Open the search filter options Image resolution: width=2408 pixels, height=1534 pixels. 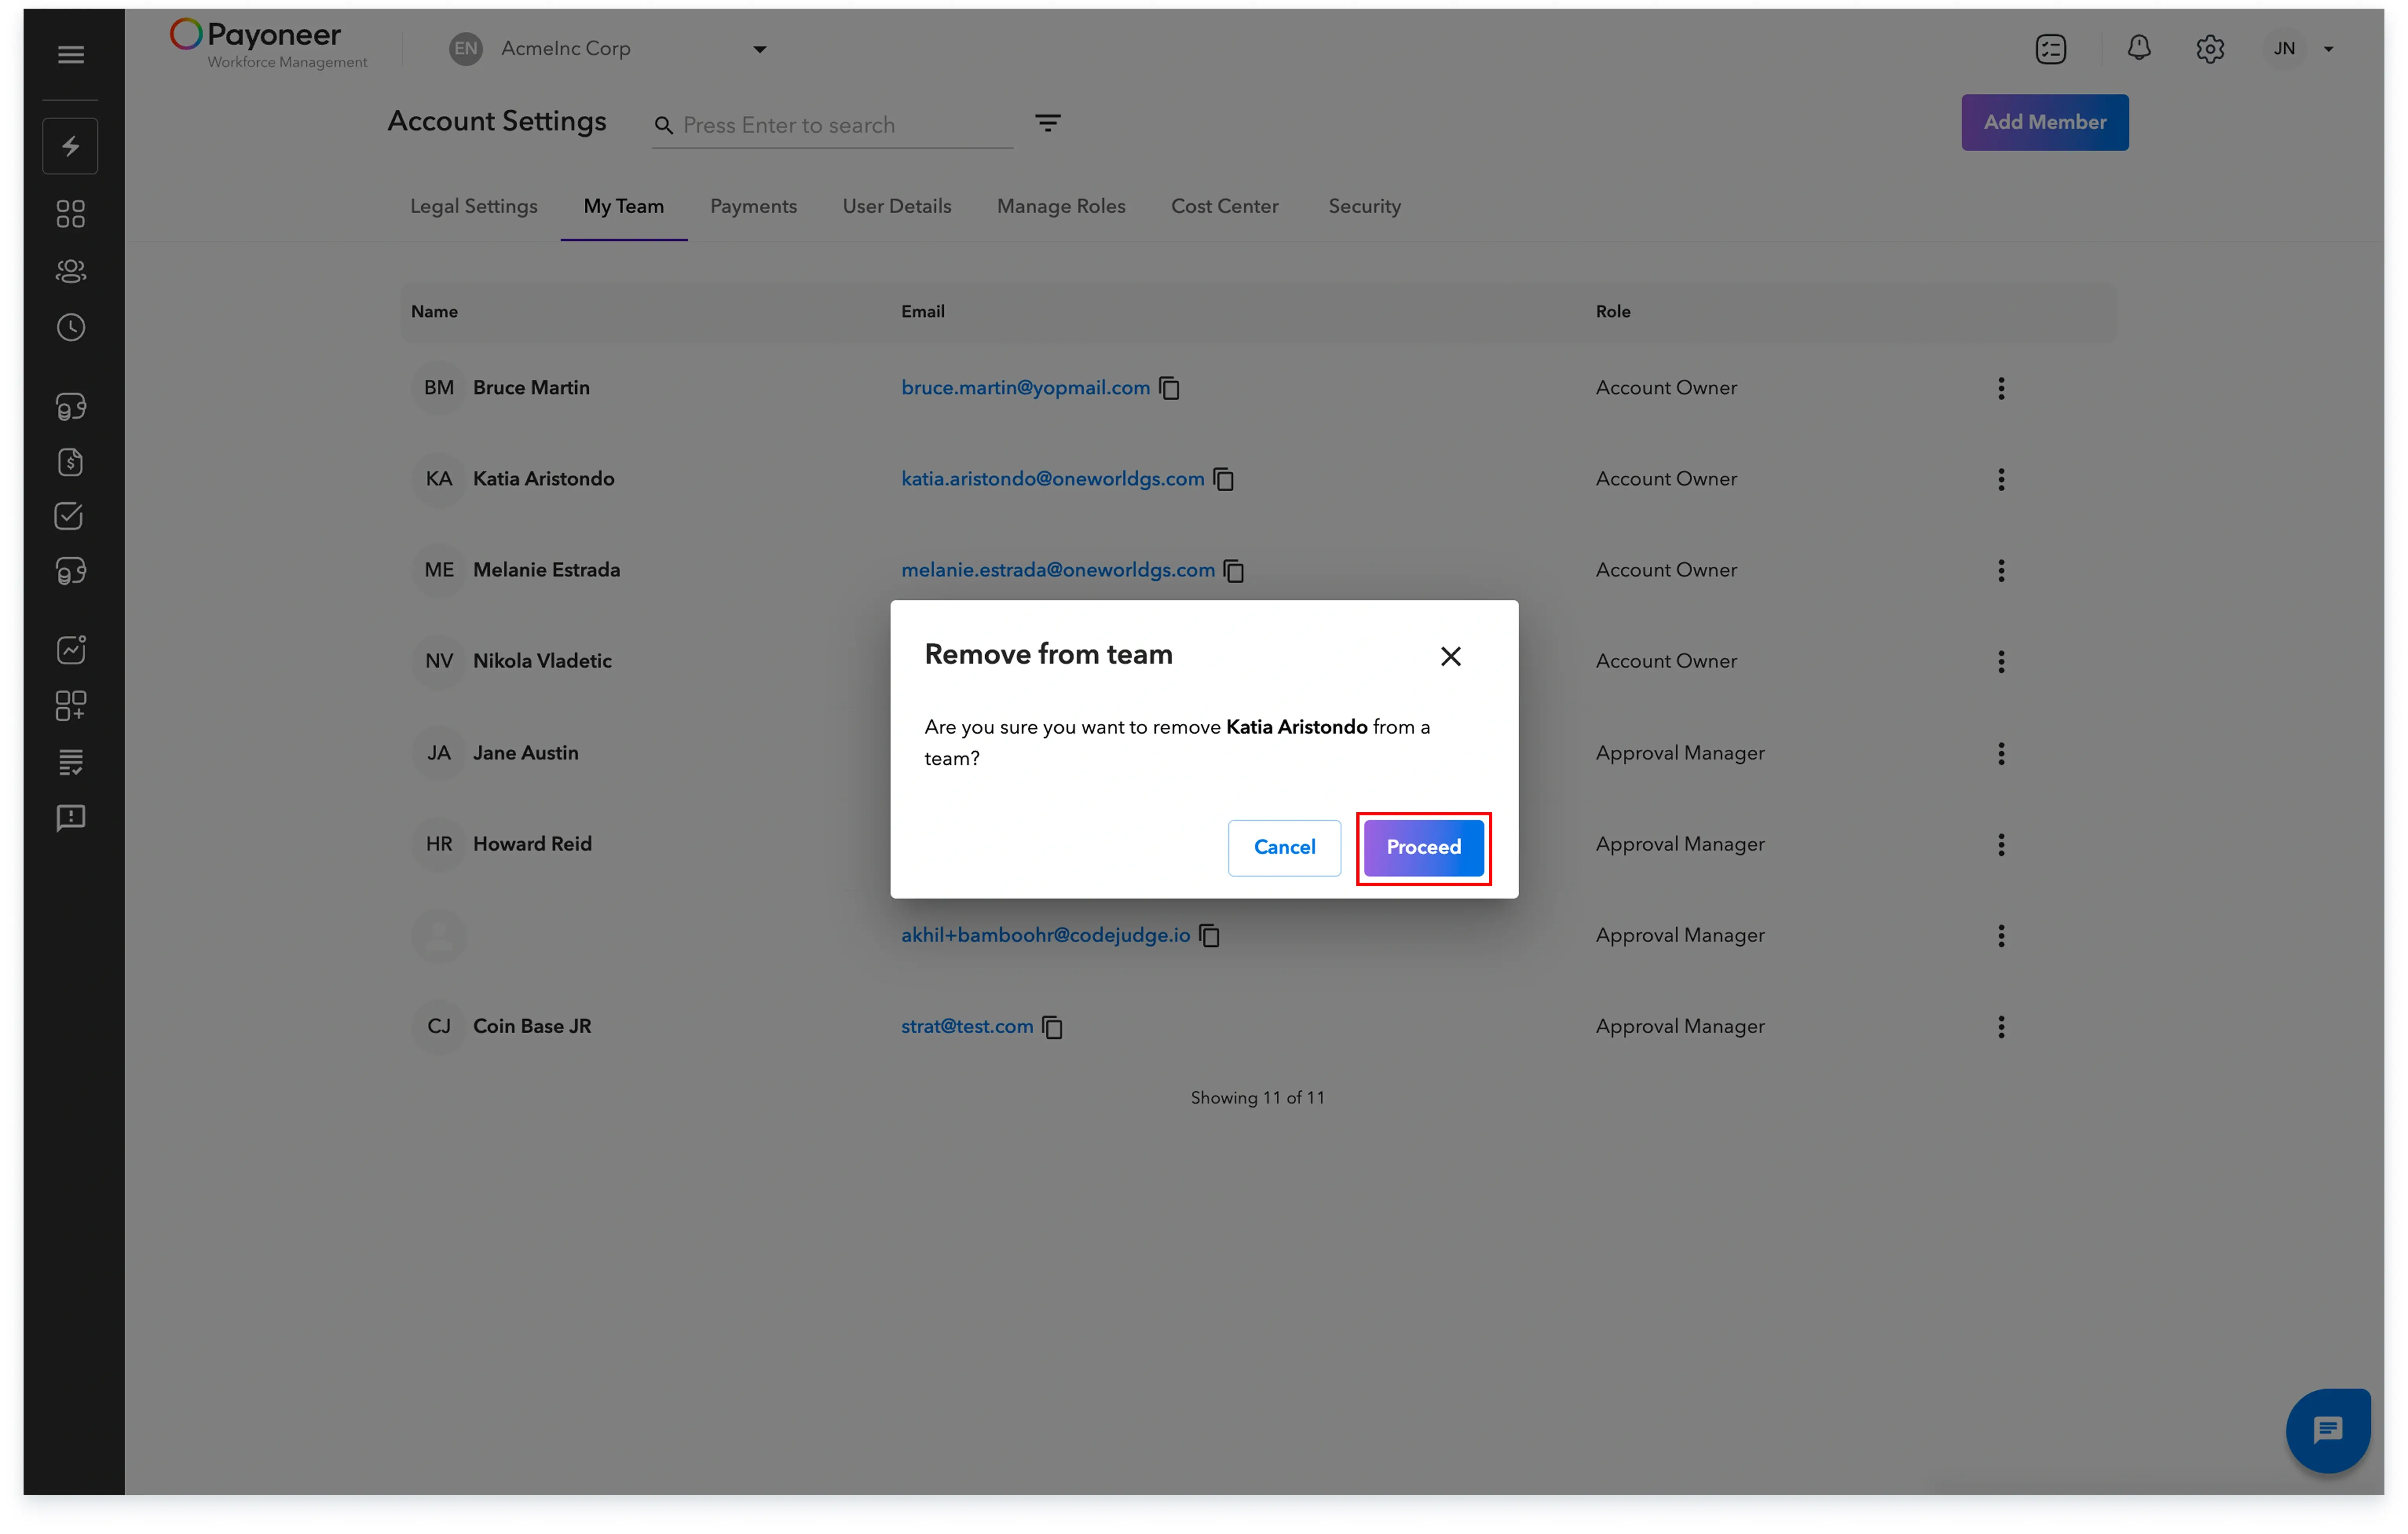coord(1047,122)
